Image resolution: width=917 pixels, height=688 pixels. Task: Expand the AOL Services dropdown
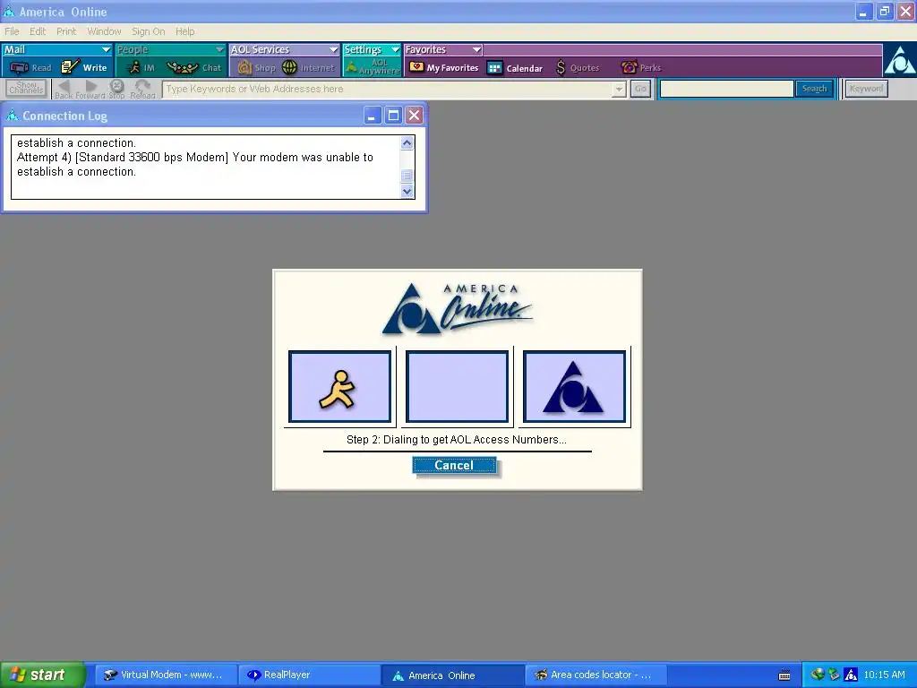tap(333, 50)
